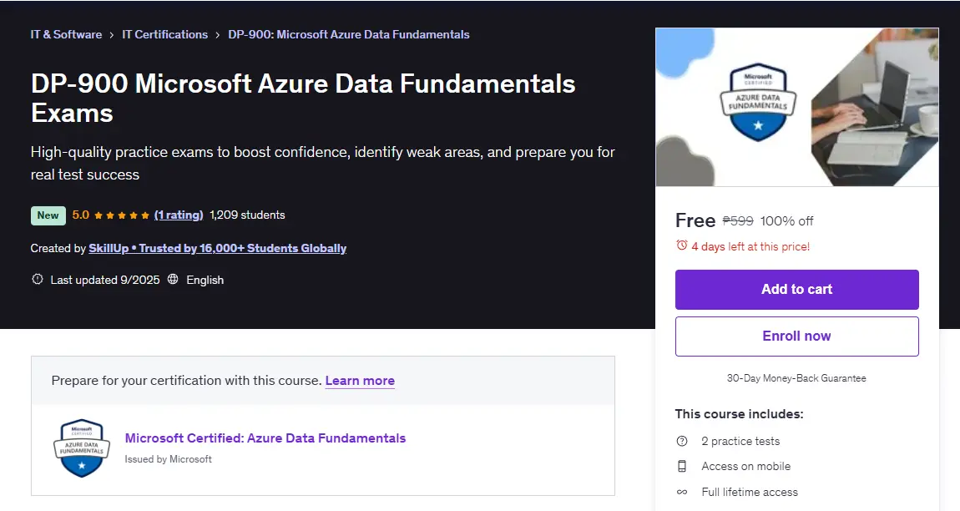Click the 2 practice tests text
The width and height of the screenshot is (960, 511).
point(740,441)
